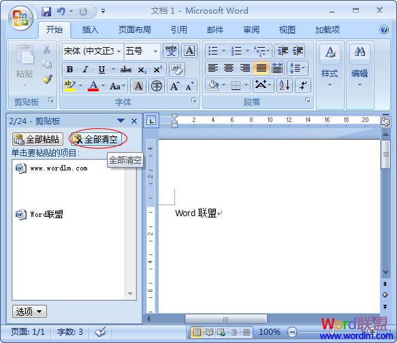Open the 选项 options dropdown
This screenshot has width=397, height=343.
29,312
